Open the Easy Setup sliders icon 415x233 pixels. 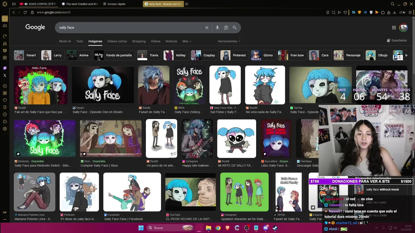410,12
